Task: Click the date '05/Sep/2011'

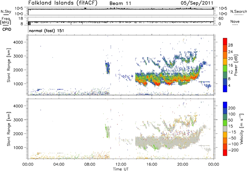Action: pos(197,3)
